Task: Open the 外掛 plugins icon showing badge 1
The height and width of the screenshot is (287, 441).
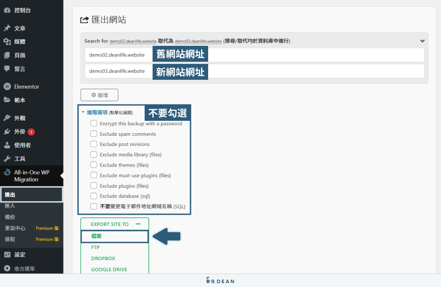Action: pos(6,131)
